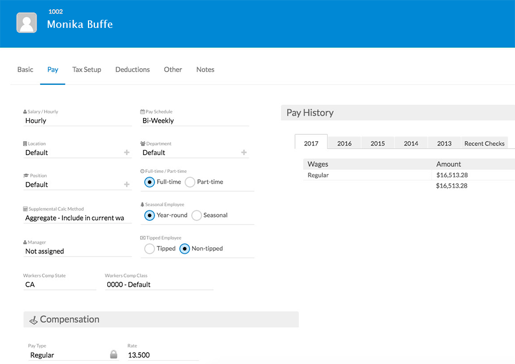Click the plus icon on the Location field
The height and width of the screenshot is (364, 515).
click(127, 152)
